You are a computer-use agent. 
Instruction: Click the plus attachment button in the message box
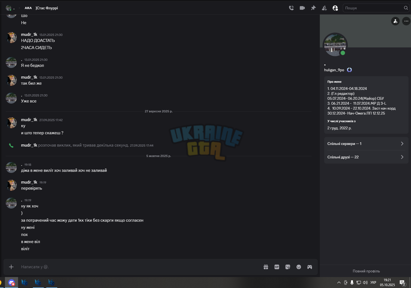coord(11,267)
